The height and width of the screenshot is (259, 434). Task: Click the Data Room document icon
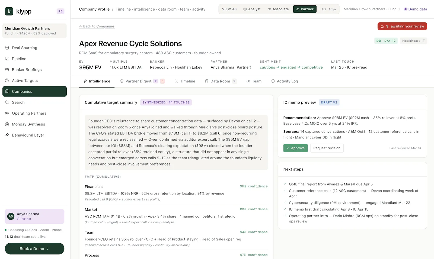click(x=207, y=81)
